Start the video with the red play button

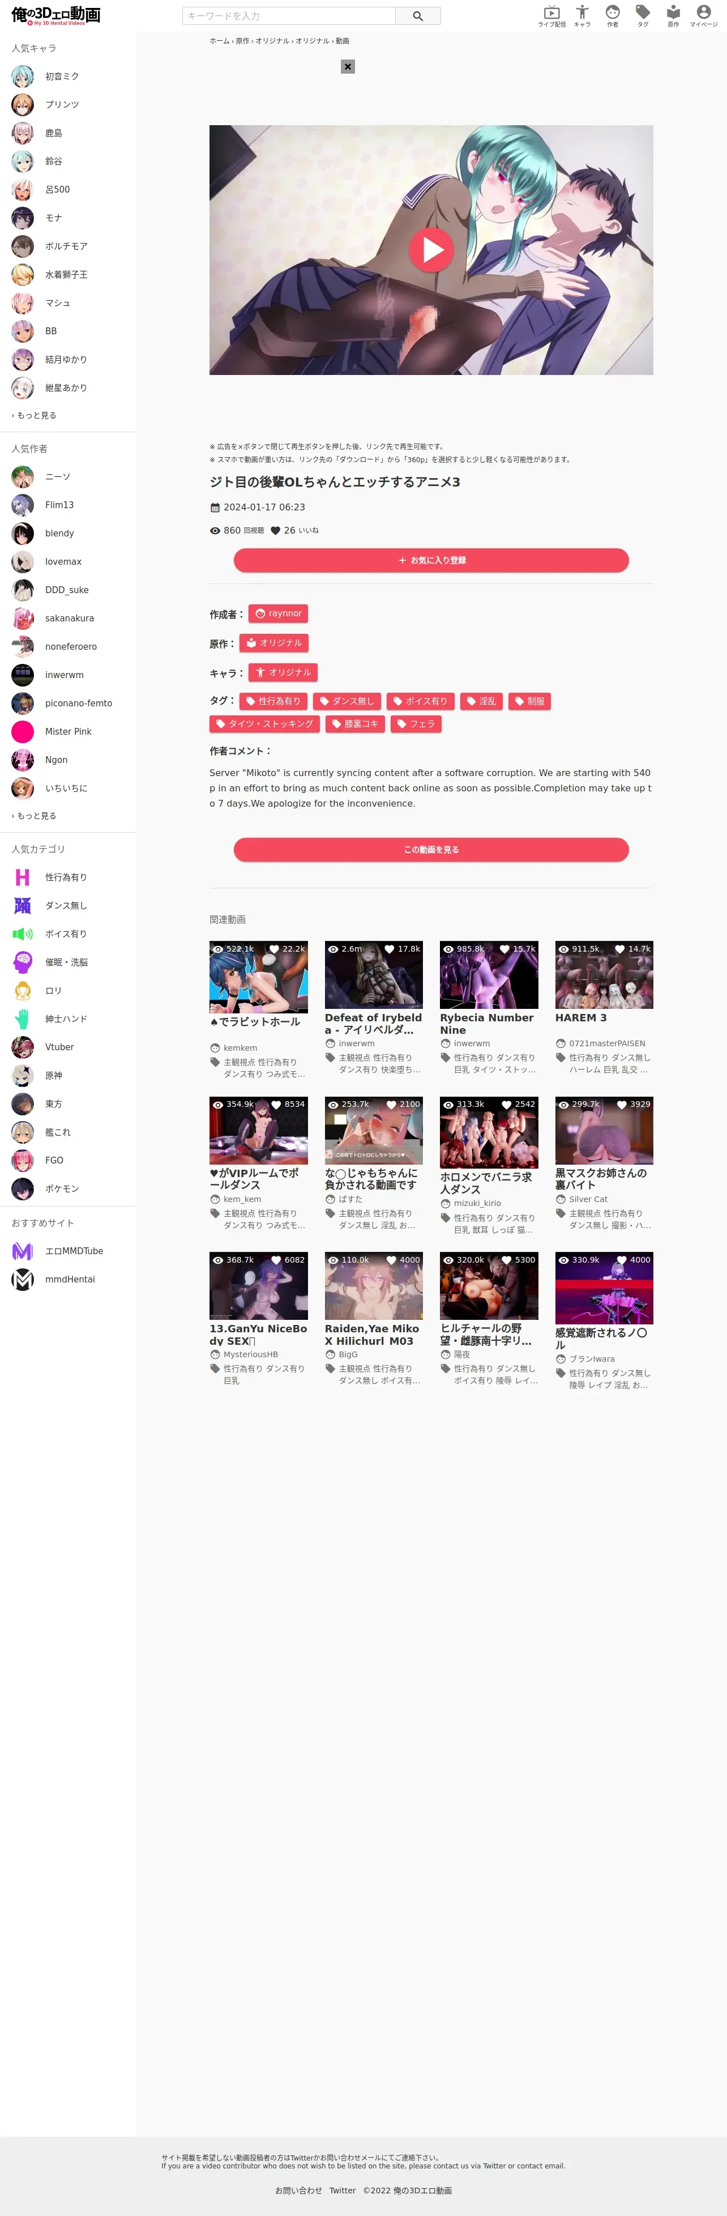pyautogui.click(x=431, y=249)
